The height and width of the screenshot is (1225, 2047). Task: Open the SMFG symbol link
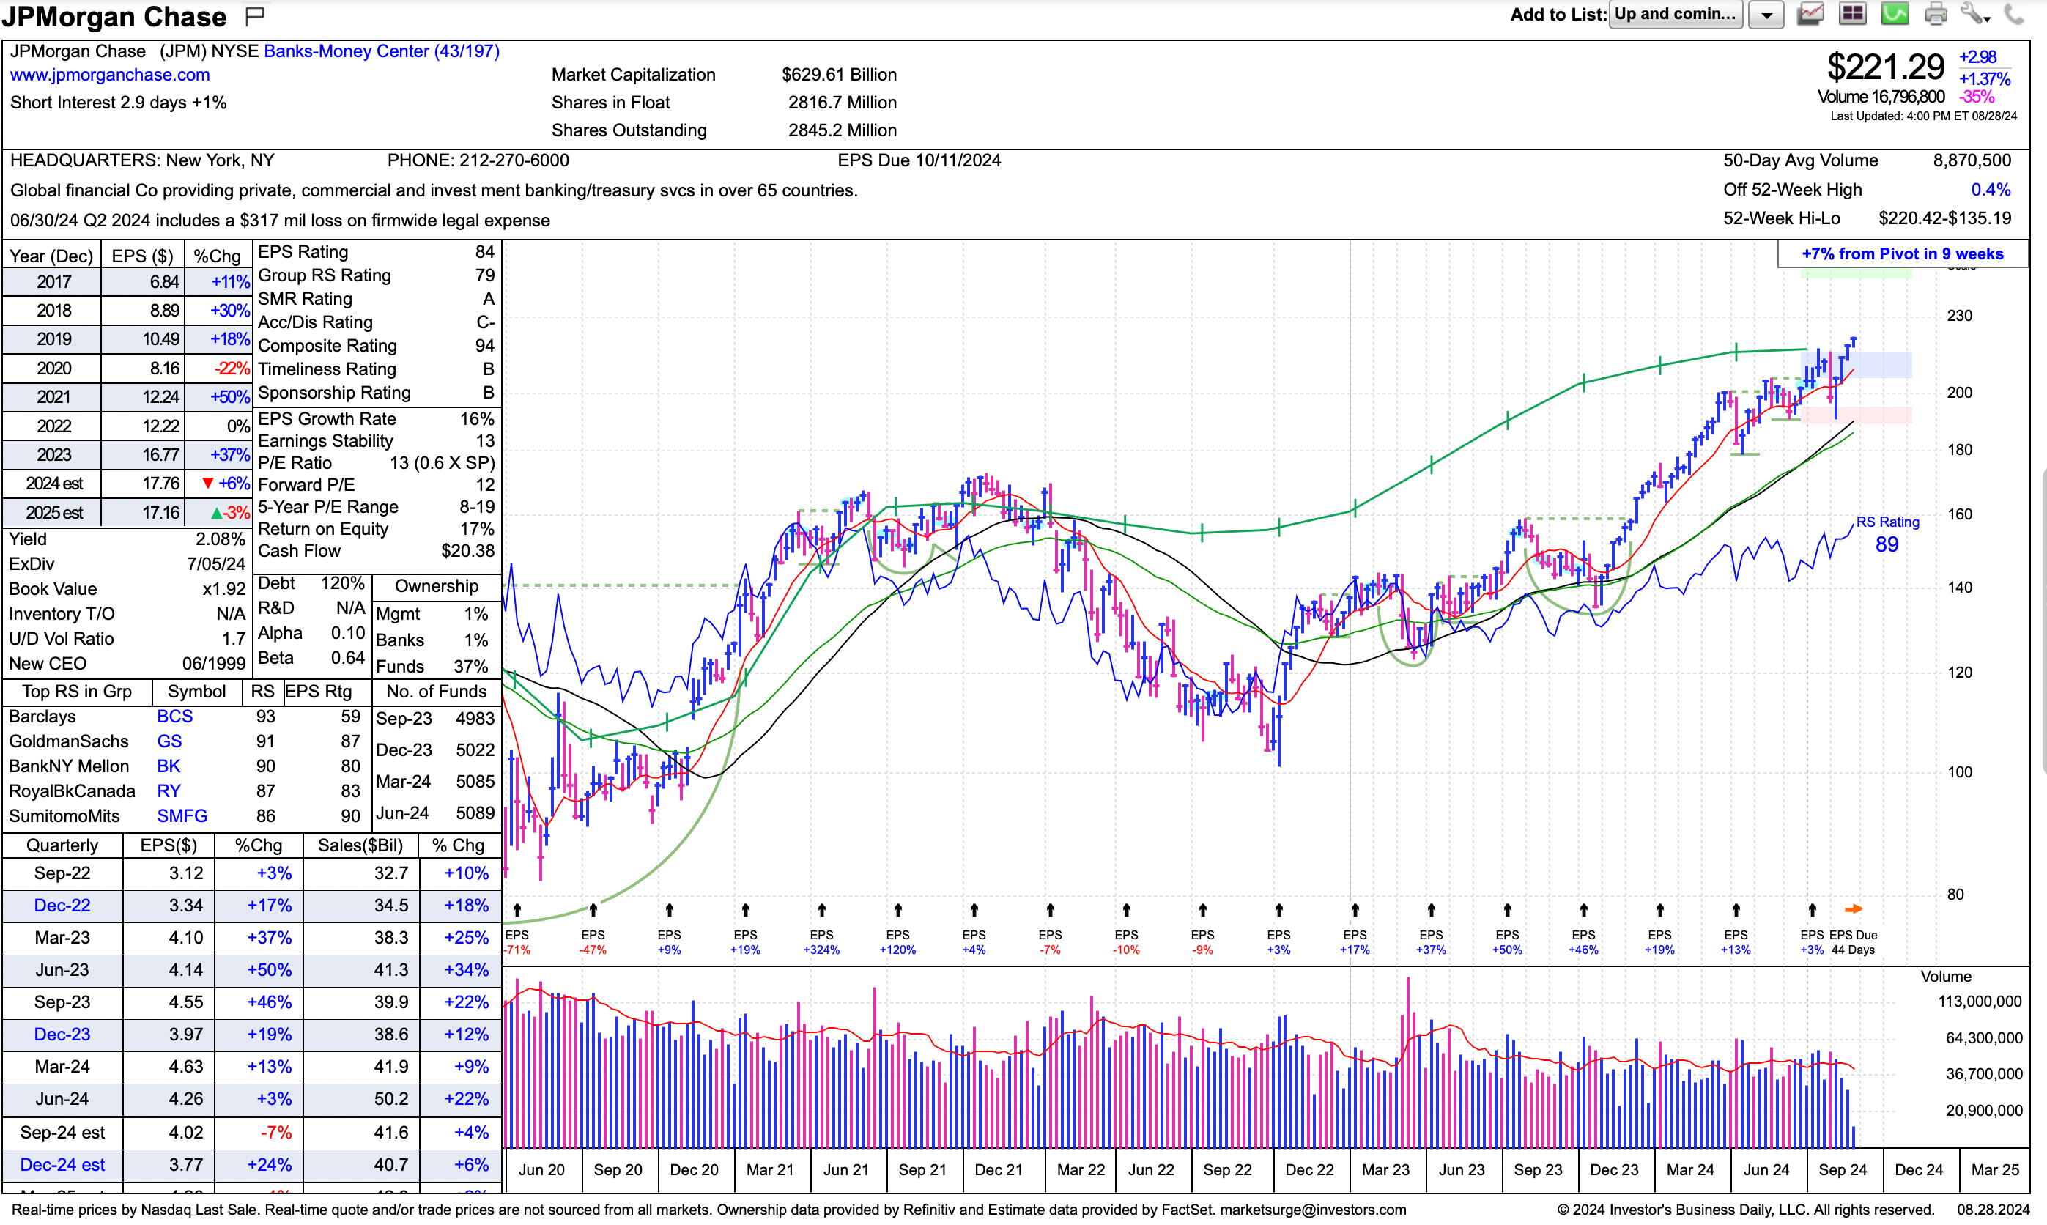(x=182, y=815)
